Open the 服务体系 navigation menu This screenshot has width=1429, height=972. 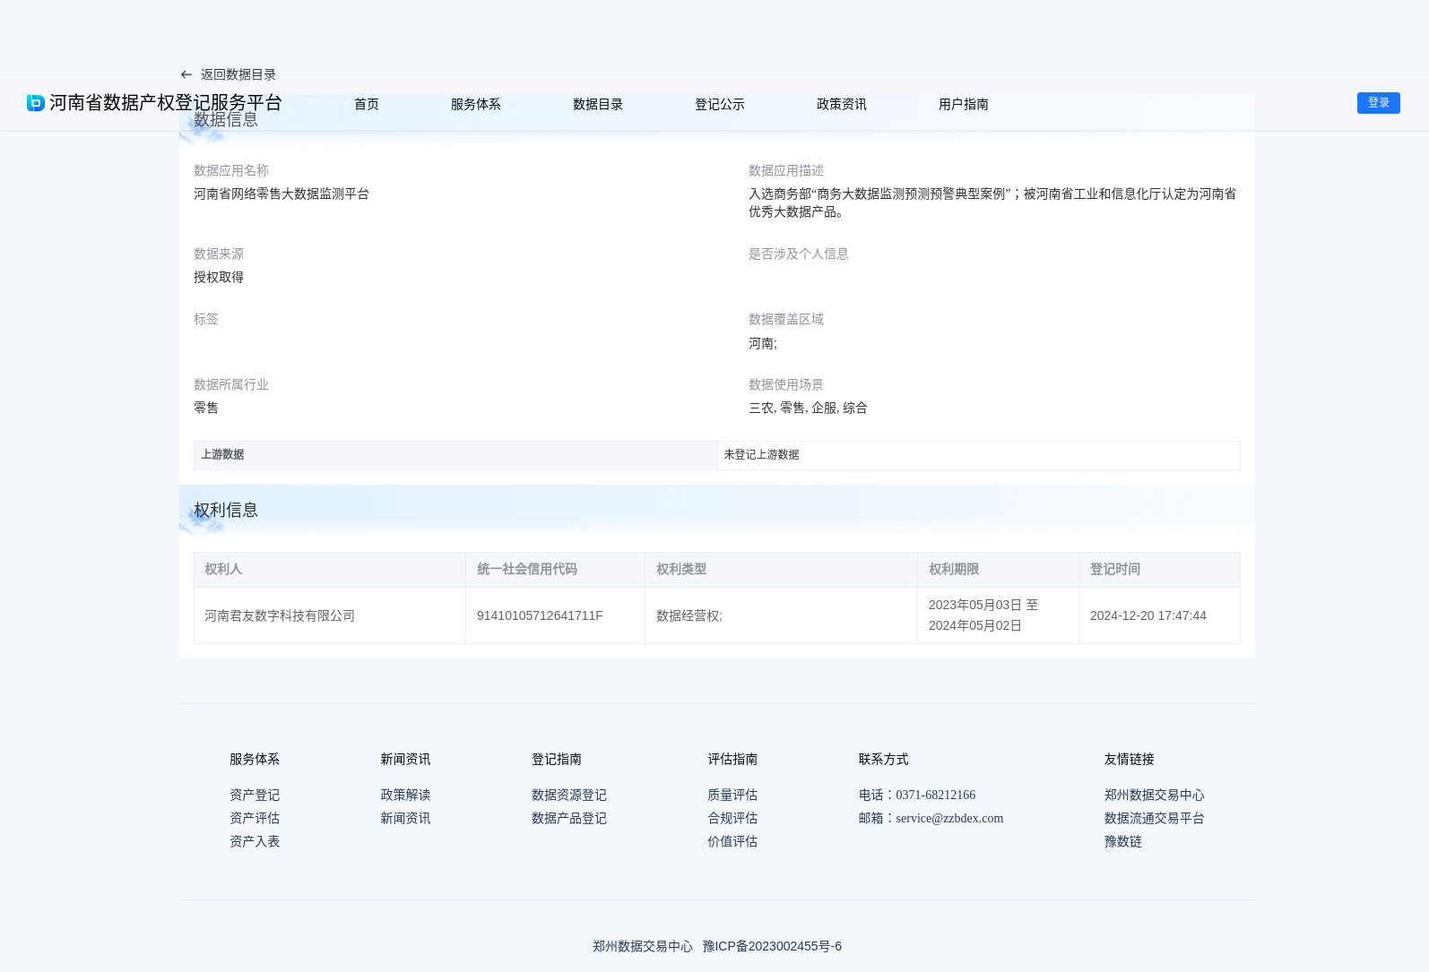click(x=476, y=104)
